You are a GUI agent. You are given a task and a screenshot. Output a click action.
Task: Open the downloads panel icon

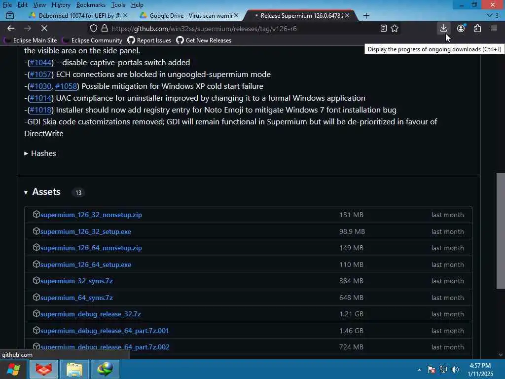(443, 28)
